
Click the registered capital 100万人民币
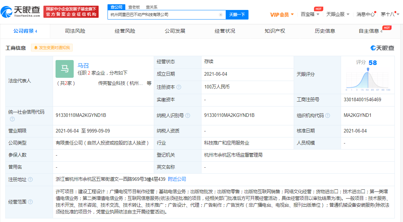(x=217, y=87)
